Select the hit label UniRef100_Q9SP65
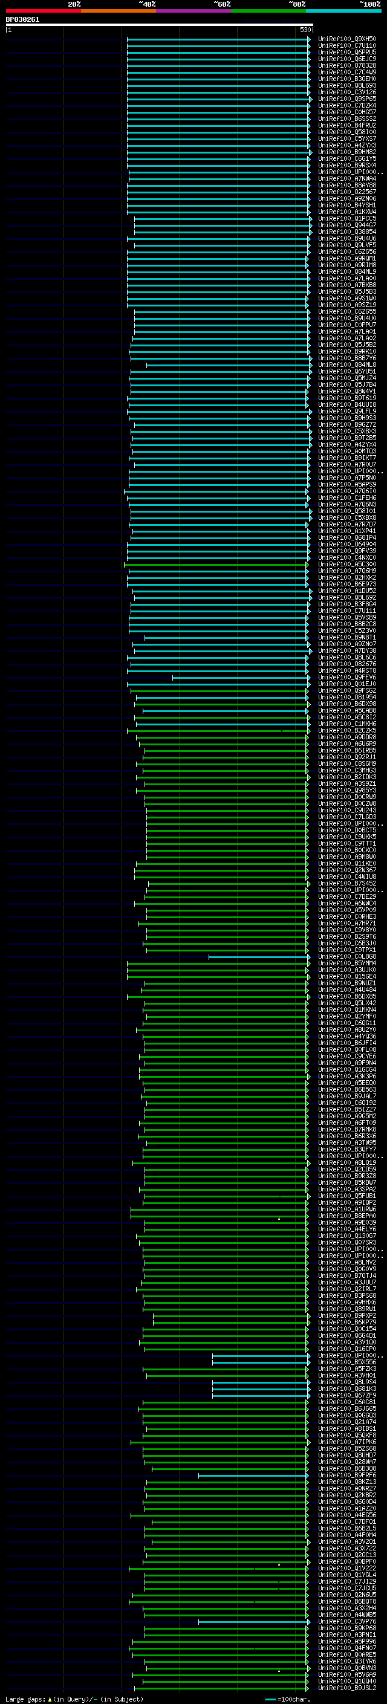Screen dimensions: 387x1704 point(347,99)
